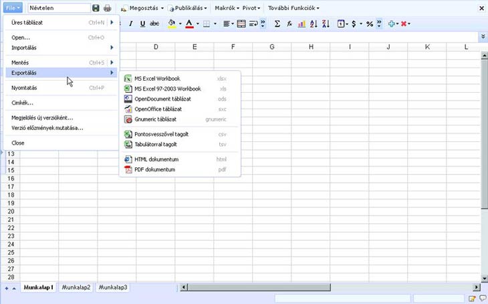Toggle strikethrough text formatting
488x304 pixels.
[x=154, y=24]
